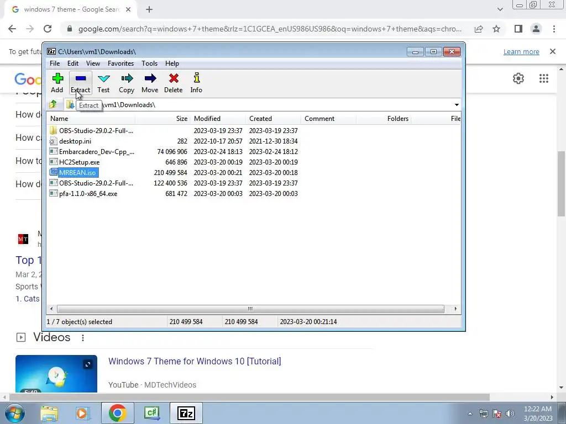Toggle Chrome side panel icon

[518, 29]
